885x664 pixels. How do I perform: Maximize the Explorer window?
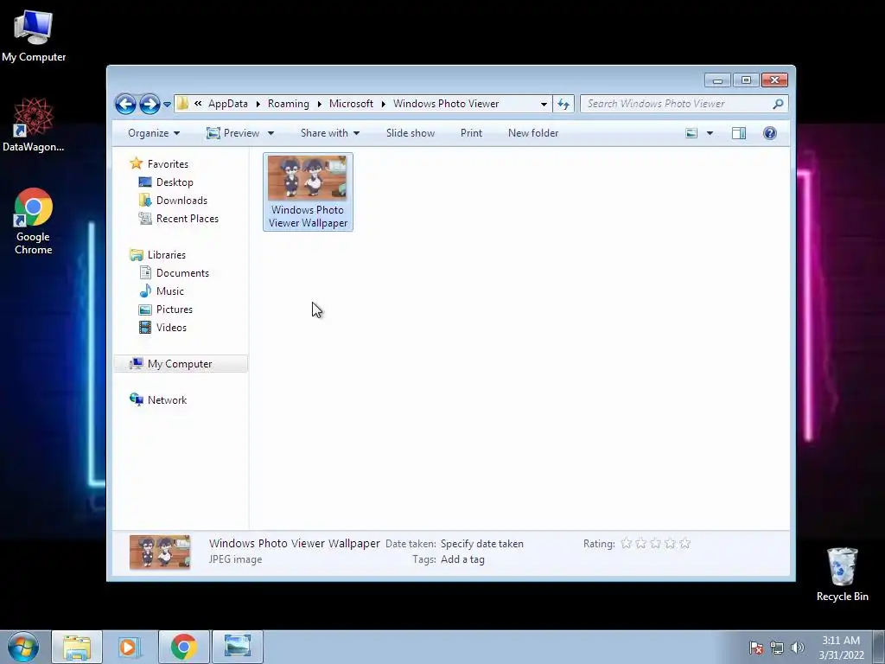coord(746,80)
